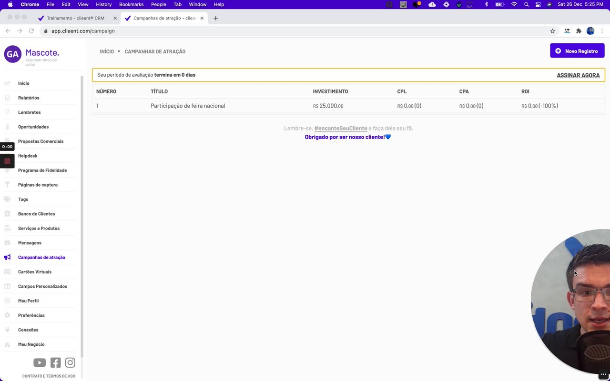Open Oportunidades in the sidebar
Screen dimensions: 610x381
(x=33, y=127)
